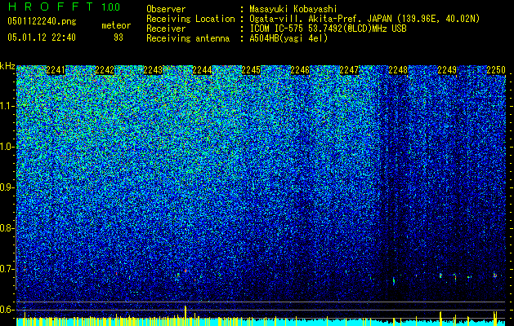Select the 2244 time marker
This screenshot has width=514, height=326.
(202, 70)
